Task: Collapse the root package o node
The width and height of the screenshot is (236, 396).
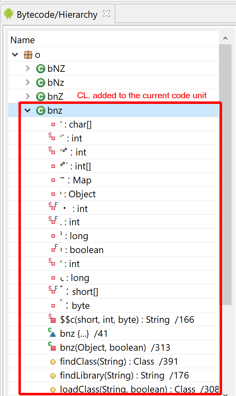Action: point(15,55)
